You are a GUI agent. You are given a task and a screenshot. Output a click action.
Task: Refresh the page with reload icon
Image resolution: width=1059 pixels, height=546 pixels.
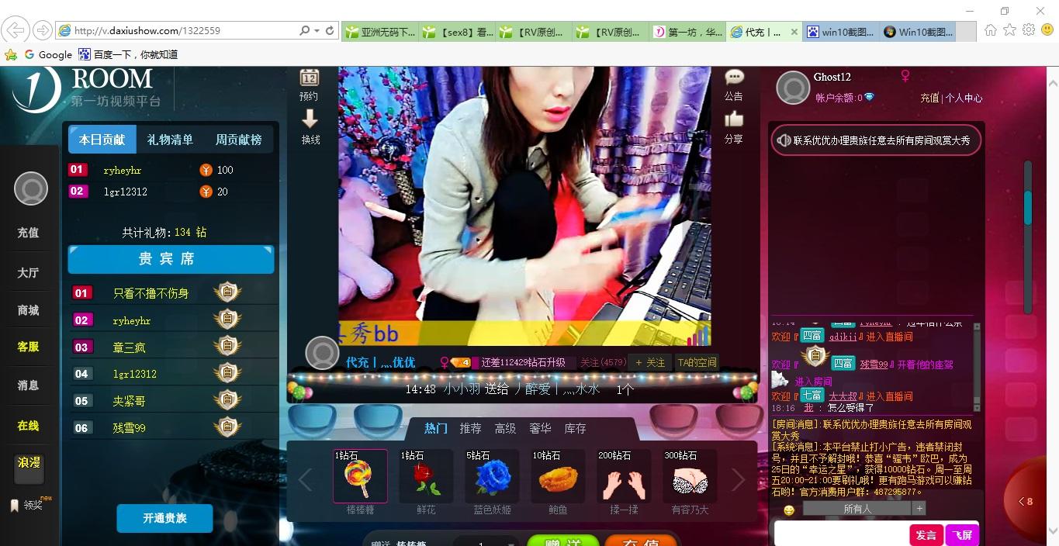pyautogui.click(x=330, y=31)
